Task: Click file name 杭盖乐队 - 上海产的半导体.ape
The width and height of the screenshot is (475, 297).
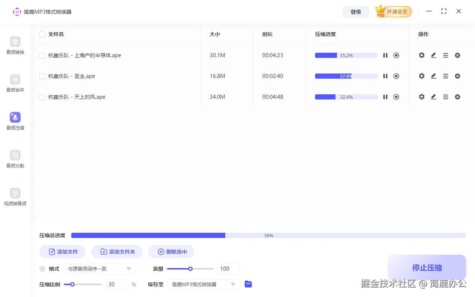Action: click(x=85, y=55)
